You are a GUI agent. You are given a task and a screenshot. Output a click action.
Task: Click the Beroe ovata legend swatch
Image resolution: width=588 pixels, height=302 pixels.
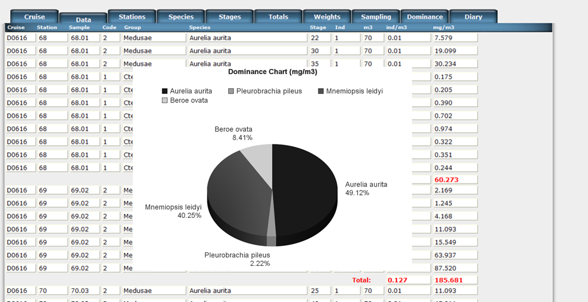tap(165, 101)
